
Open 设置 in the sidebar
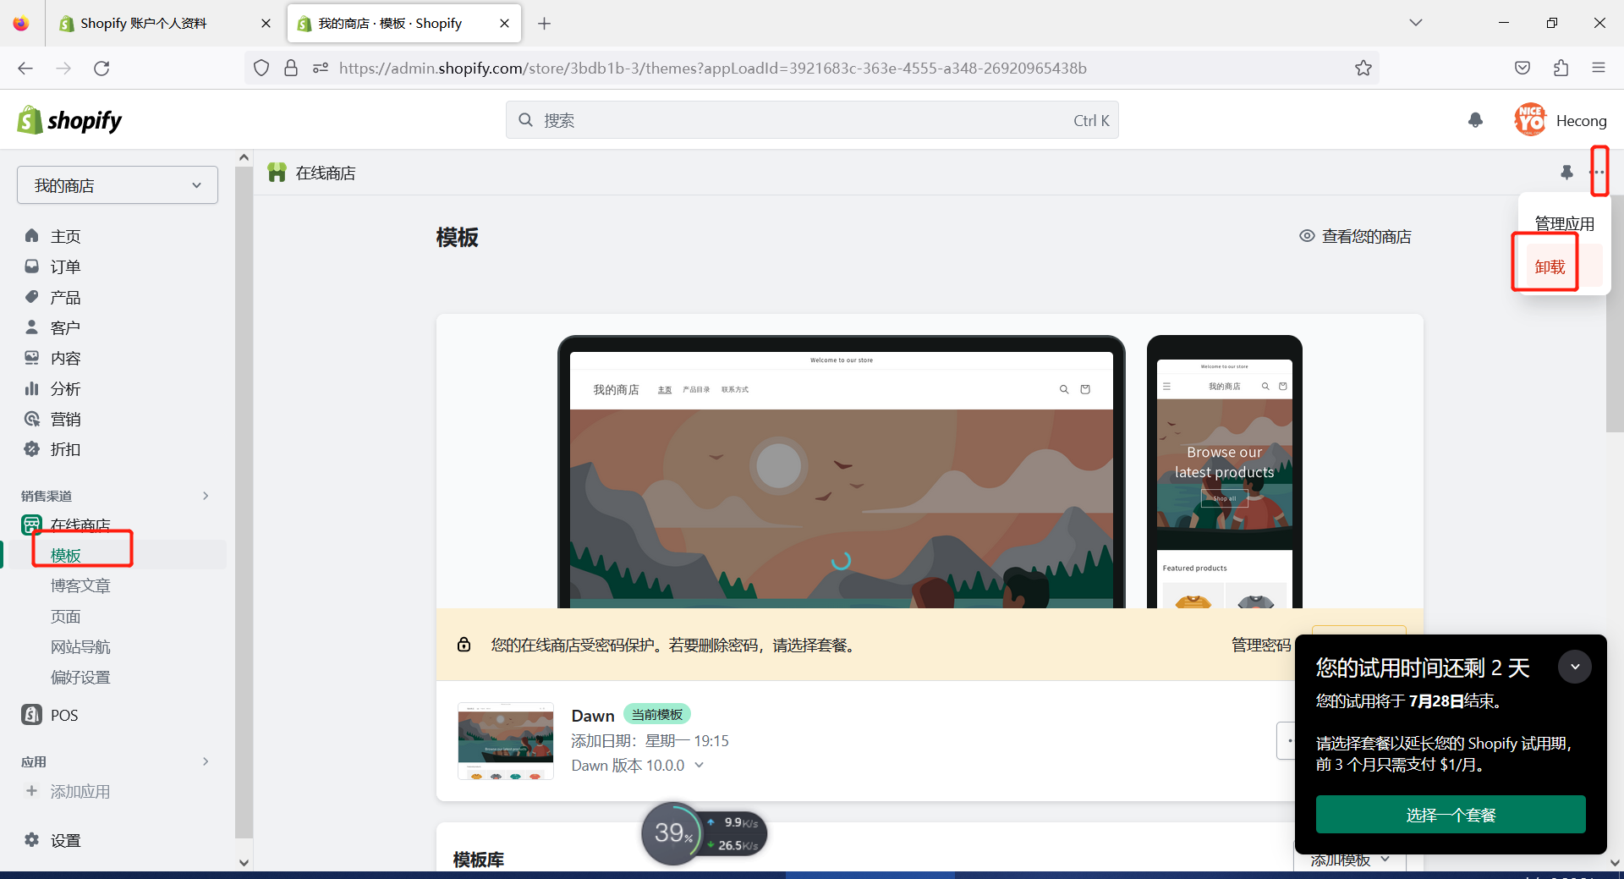point(65,840)
